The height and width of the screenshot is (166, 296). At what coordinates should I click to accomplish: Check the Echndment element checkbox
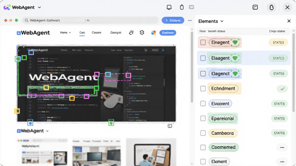(x=203, y=88)
